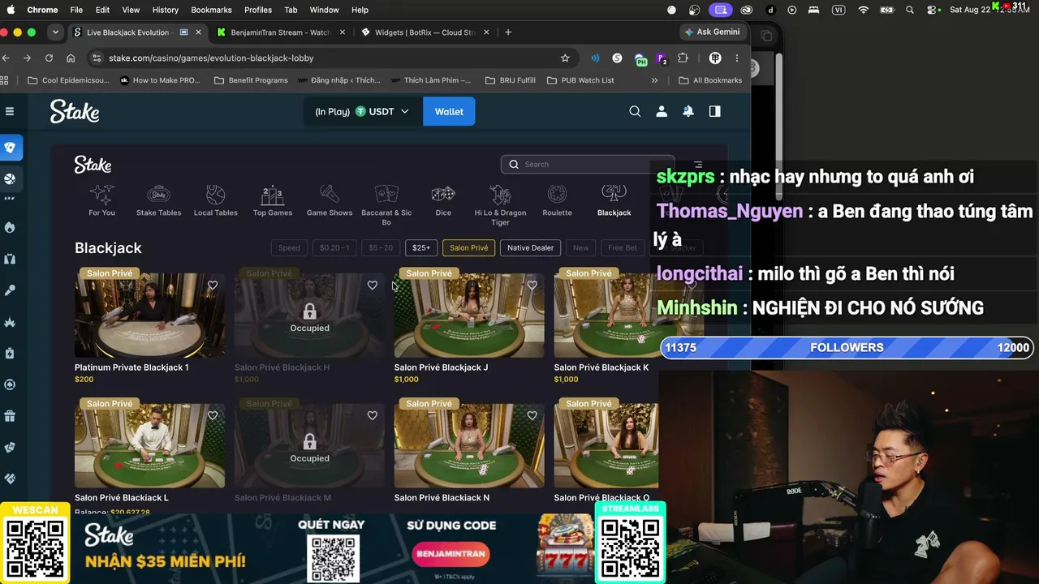Go back in Chrome

6,58
